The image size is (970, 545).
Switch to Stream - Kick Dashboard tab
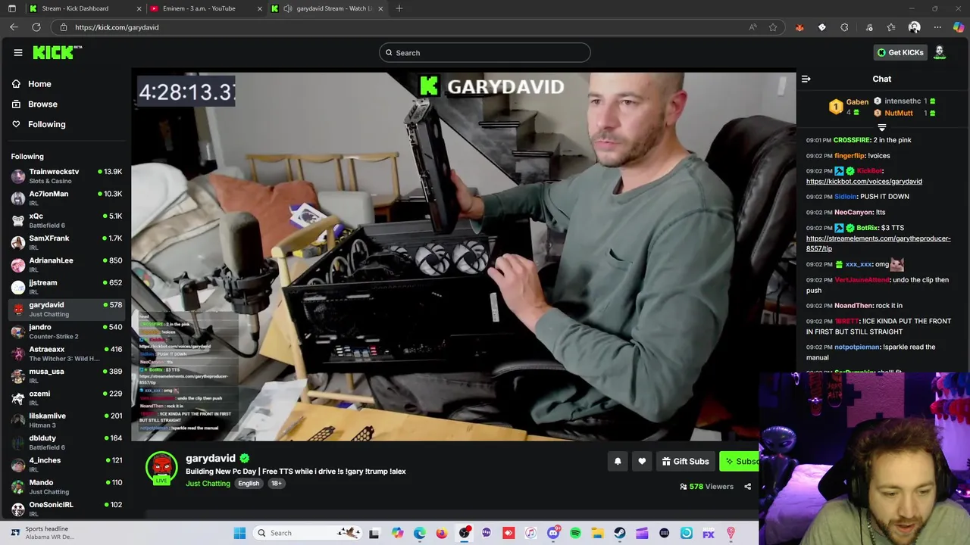tap(85, 8)
